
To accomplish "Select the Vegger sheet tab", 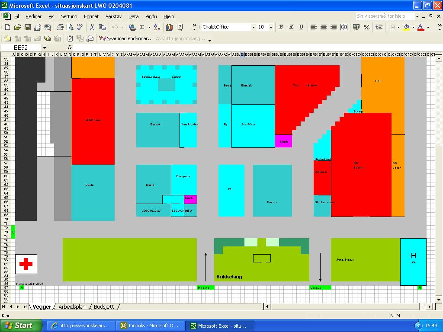I will click(x=42, y=306).
